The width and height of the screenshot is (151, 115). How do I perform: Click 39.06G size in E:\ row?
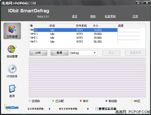[x=98, y=38]
